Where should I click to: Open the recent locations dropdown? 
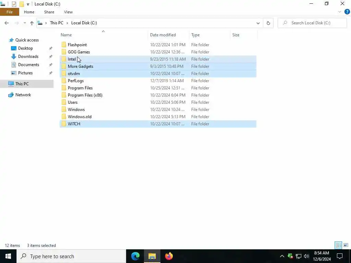pyautogui.click(x=25, y=23)
